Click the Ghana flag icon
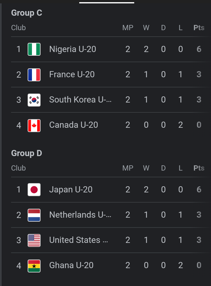The image size is (211, 286). (34, 265)
